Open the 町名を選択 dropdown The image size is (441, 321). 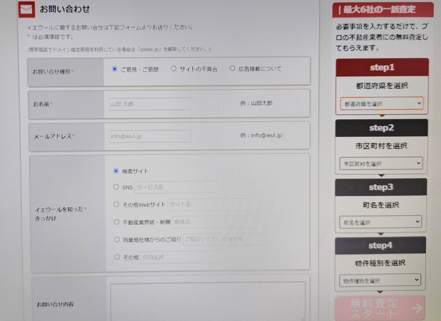point(381,222)
